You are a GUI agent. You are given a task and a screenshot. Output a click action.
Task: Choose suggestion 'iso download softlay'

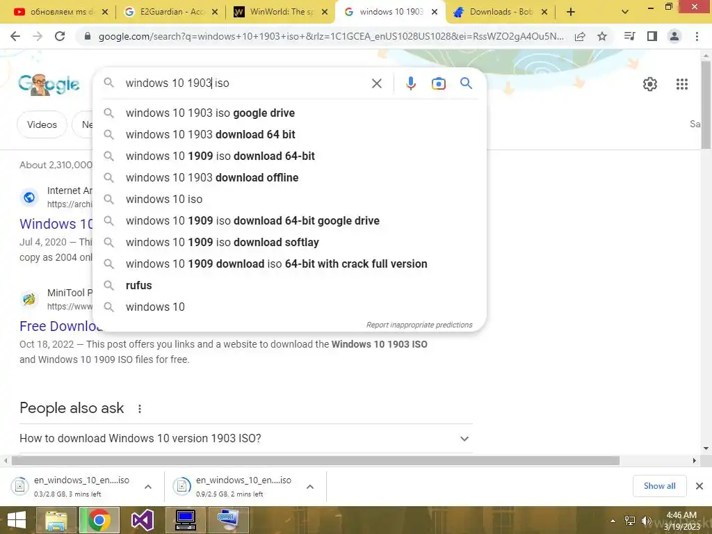(x=289, y=243)
